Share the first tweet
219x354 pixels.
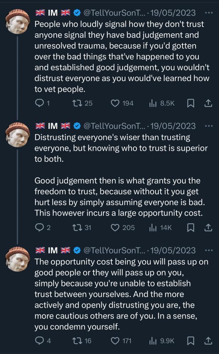(x=208, y=103)
